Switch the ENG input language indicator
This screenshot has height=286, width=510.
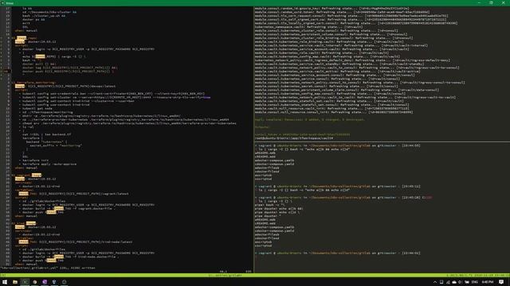coord(475,282)
